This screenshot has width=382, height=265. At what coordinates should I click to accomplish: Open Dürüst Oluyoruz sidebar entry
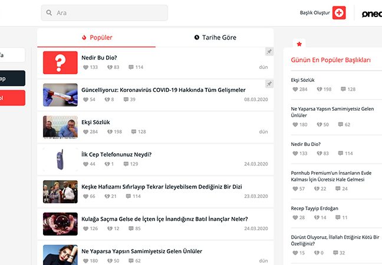pos(335,240)
